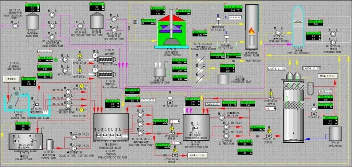352x167 pixels.
Task: Open the NaOH tank R.70.27
Action: pyautogui.click(x=32, y=21)
